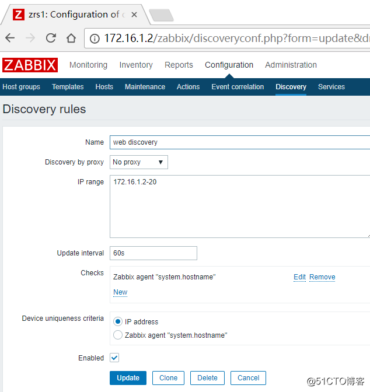The height and width of the screenshot is (392, 370).
Task: Click the Update interval field
Action: 153,253
